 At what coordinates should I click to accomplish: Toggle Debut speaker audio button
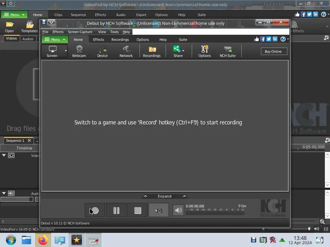coord(178,210)
